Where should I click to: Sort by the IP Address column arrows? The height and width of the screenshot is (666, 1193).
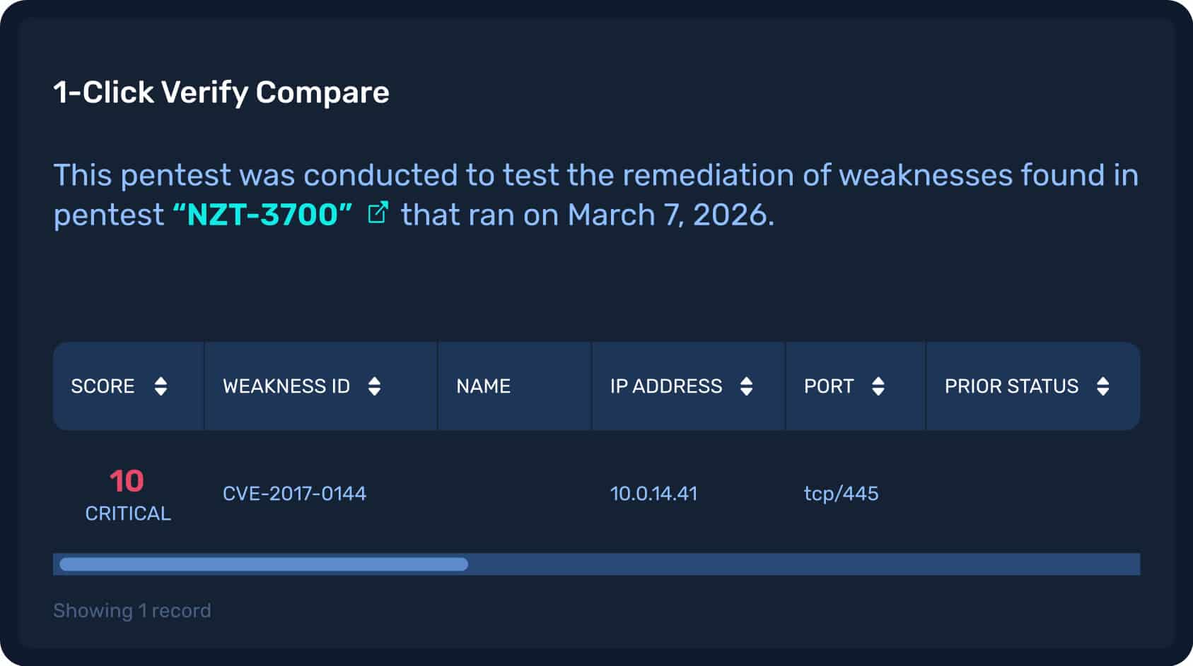point(746,386)
